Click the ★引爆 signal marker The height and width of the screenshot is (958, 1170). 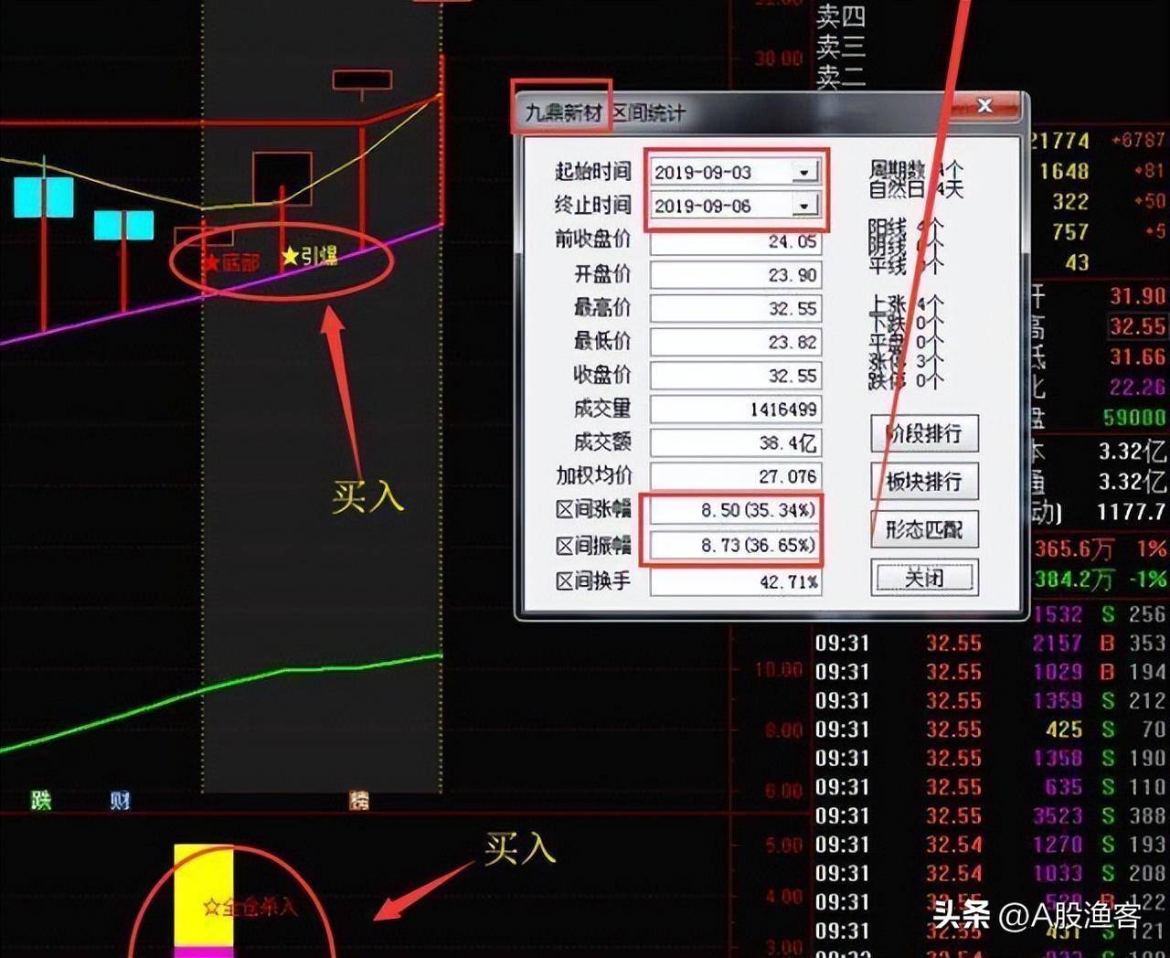click(310, 257)
